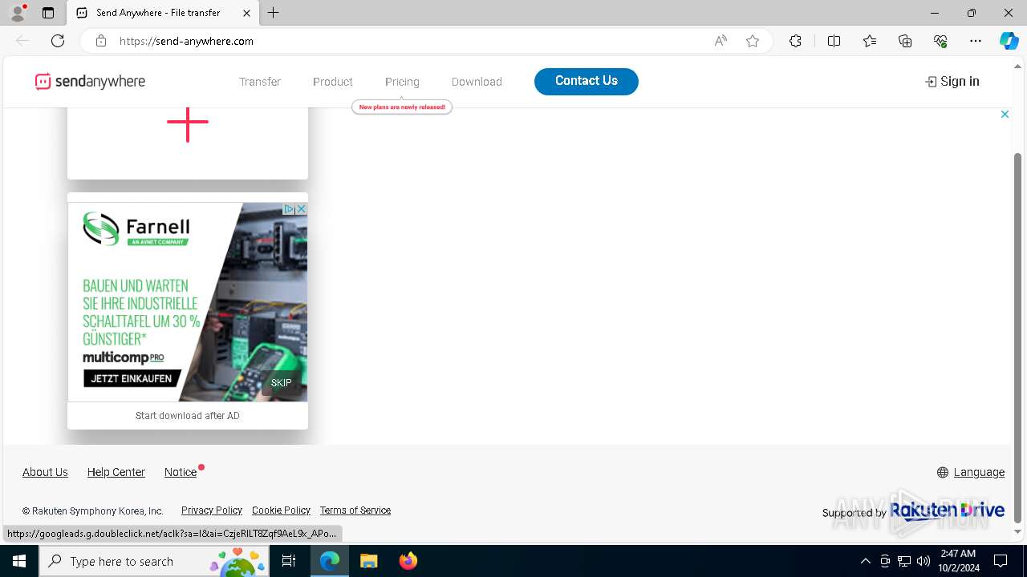
Task: Close the right-side ad panel X
Action: coord(1005,115)
